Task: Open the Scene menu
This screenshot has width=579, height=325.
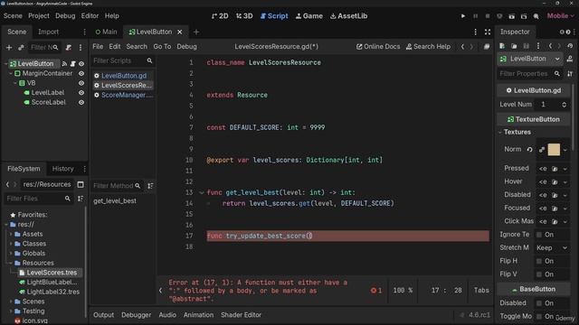Action: (13, 16)
